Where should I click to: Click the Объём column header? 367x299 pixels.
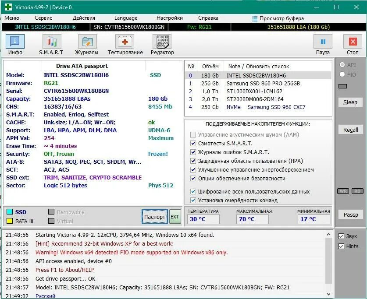click(210, 67)
